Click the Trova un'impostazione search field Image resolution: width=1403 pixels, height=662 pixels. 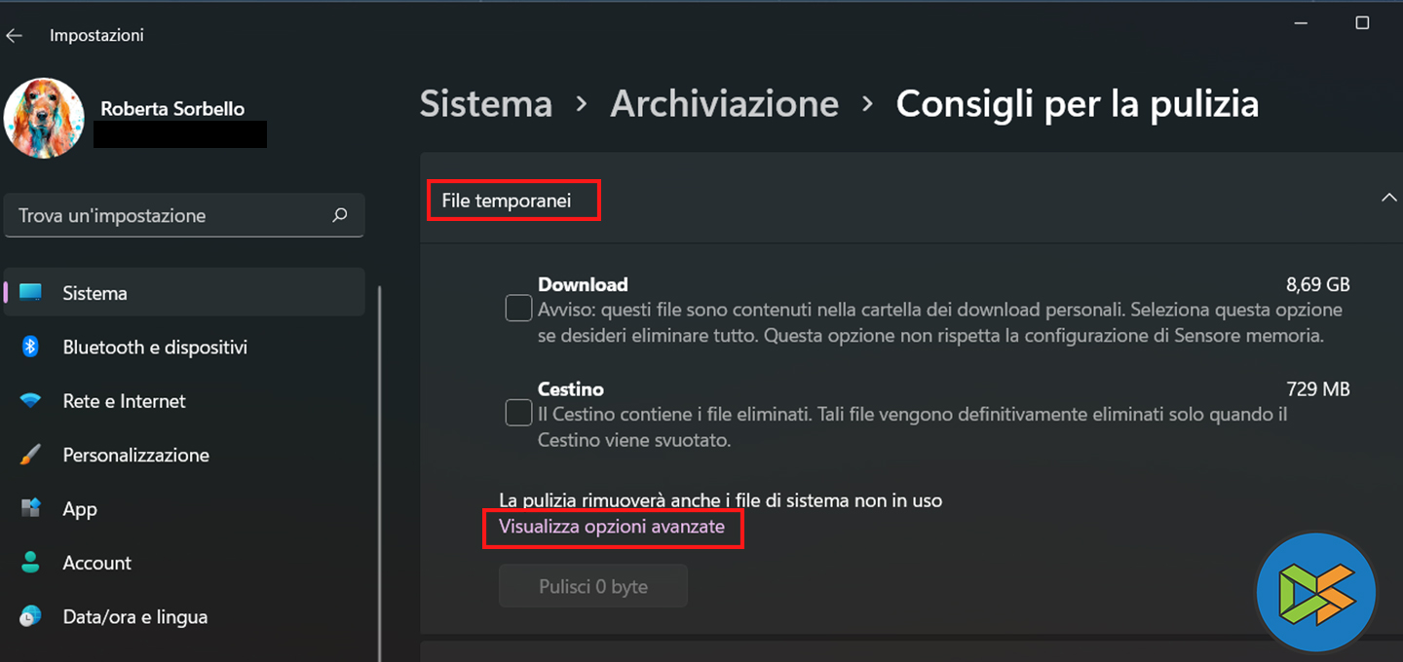coord(171,215)
